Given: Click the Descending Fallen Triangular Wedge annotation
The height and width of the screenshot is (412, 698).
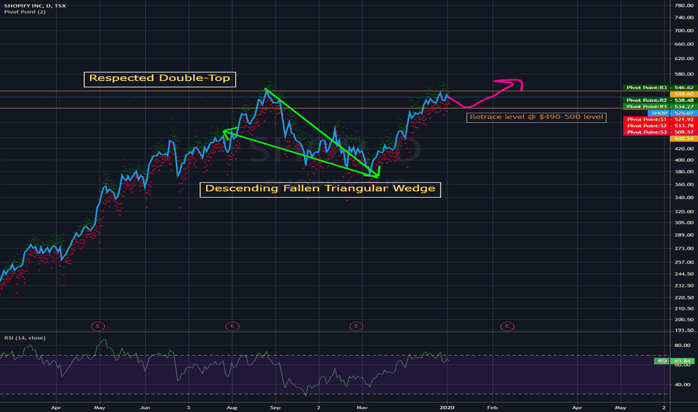Looking at the screenshot, I should click(x=321, y=190).
